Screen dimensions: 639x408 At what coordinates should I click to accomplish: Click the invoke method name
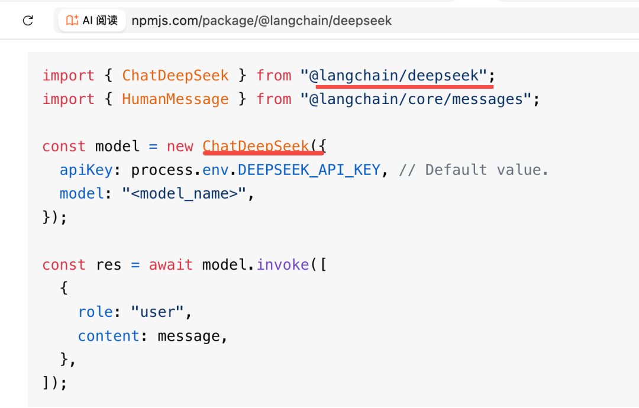[282, 265]
